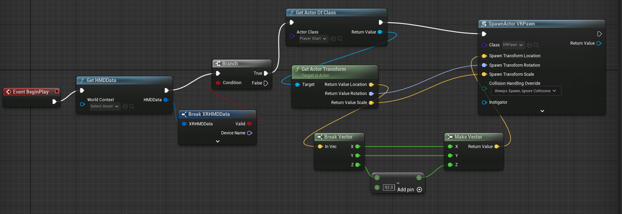The height and width of the screenshot is (214, 622).
Task: Select the Get HMDData node title
Action: (101, 80)
